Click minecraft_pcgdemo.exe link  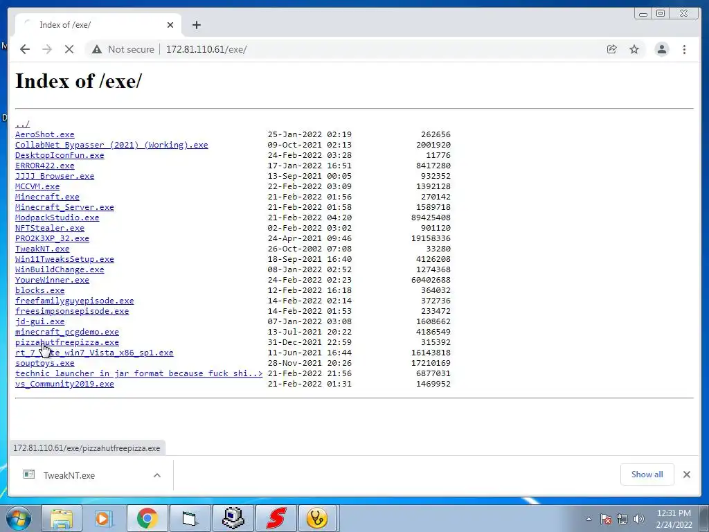[x=67, y=332]
